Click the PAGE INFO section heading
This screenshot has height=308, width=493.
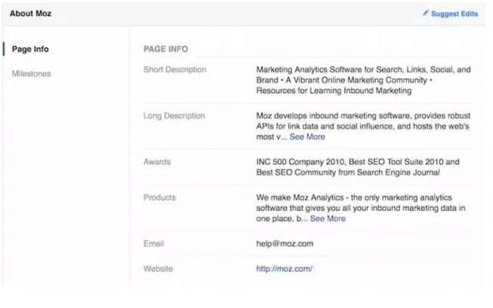coord(165,50)
